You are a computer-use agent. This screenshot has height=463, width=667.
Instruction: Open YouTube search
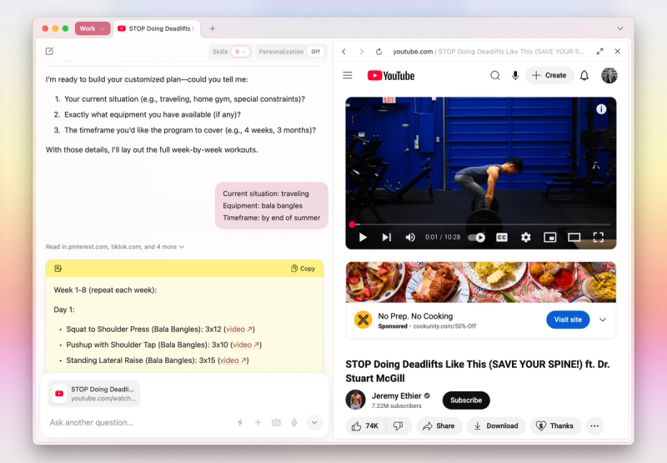point(494,75)
